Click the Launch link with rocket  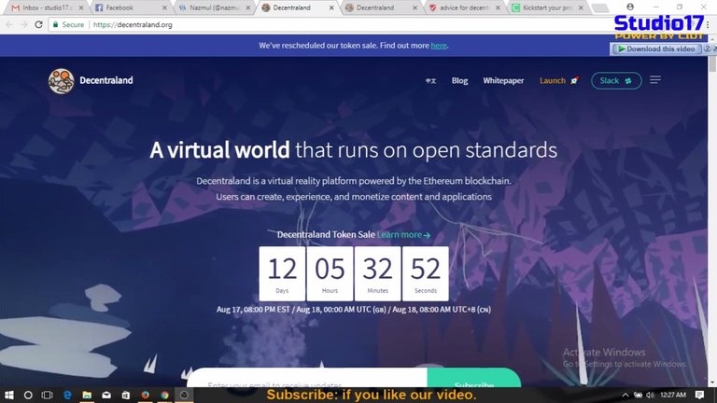click(x=559, y=80)
